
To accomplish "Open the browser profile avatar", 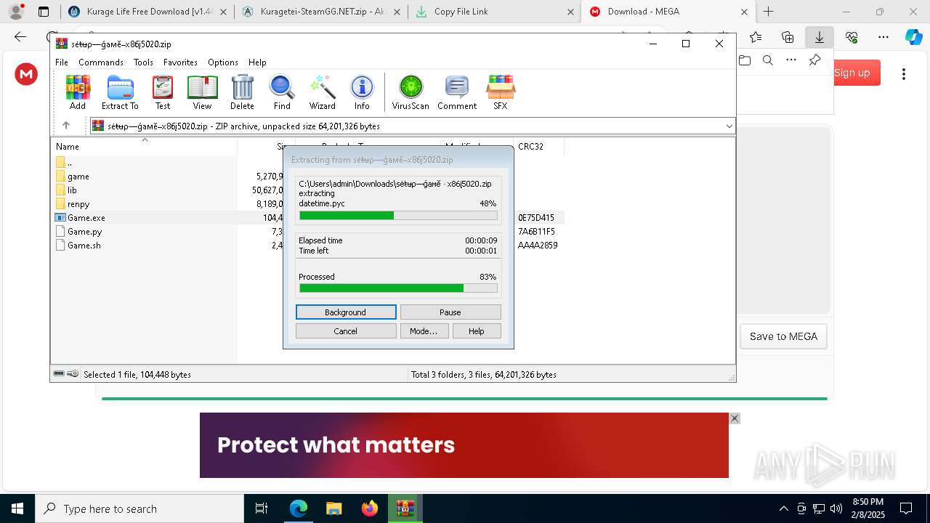I will click(x=16, y=12).
